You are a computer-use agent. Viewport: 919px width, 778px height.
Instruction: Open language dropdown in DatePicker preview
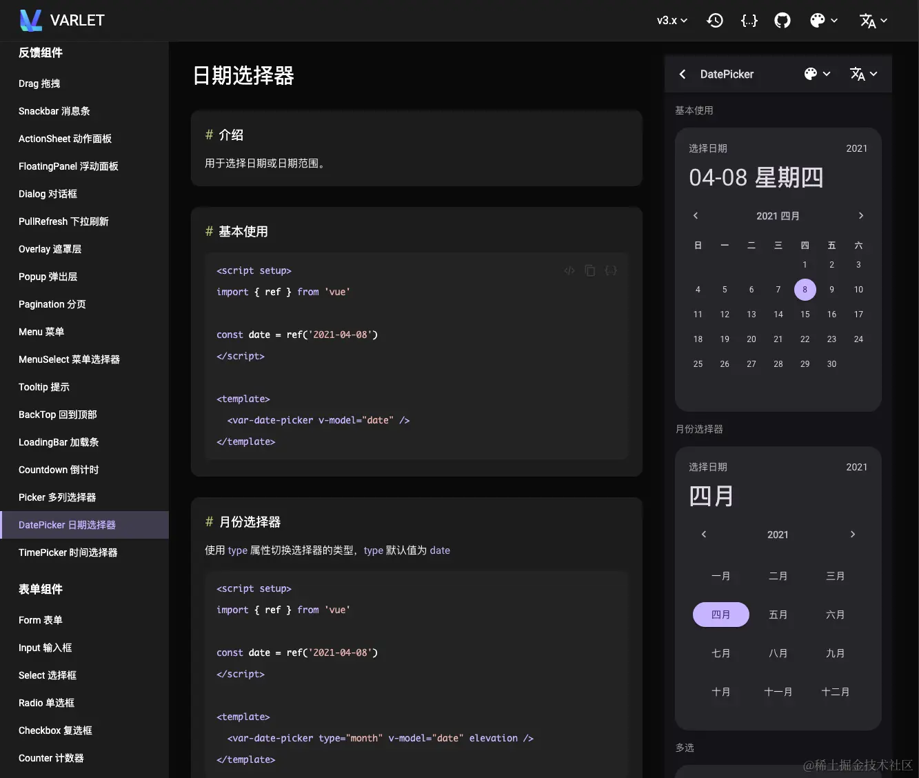pyautogui.click(x=863, y=74)
